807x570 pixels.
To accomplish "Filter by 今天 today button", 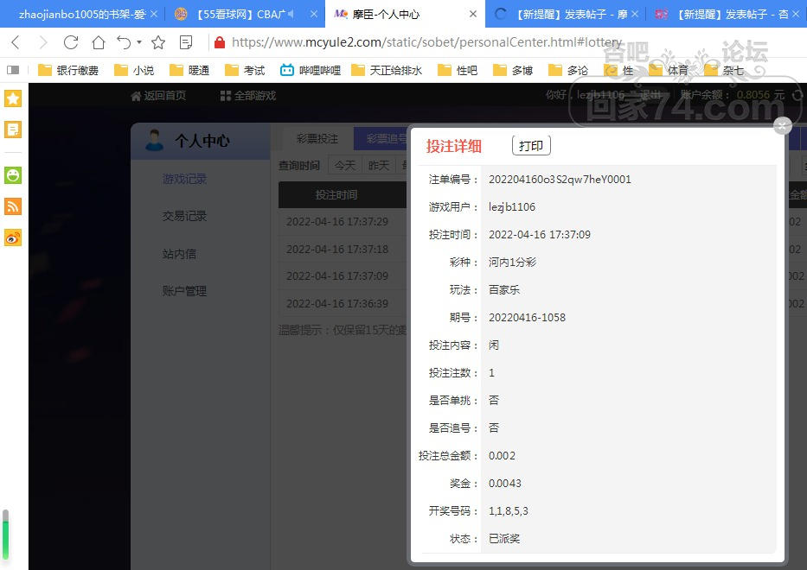I will coord(345,166).
